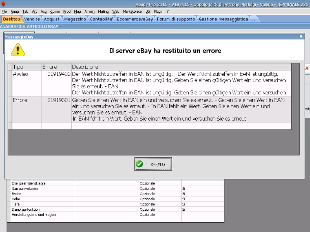
Task: Click the value cell for Höhe
Action: pos(107,199)
